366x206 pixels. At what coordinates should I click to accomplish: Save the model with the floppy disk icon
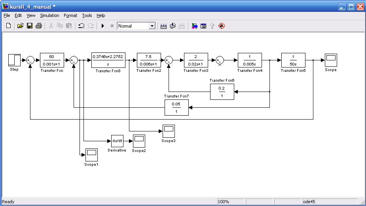tap(29, 26)
